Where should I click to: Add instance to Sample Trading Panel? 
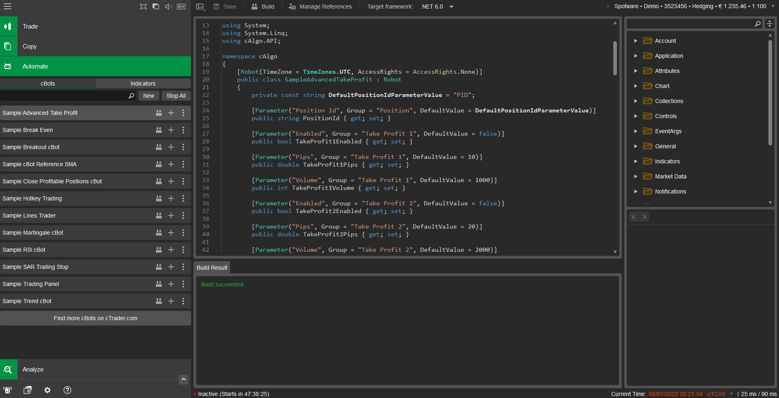(171, 284)
